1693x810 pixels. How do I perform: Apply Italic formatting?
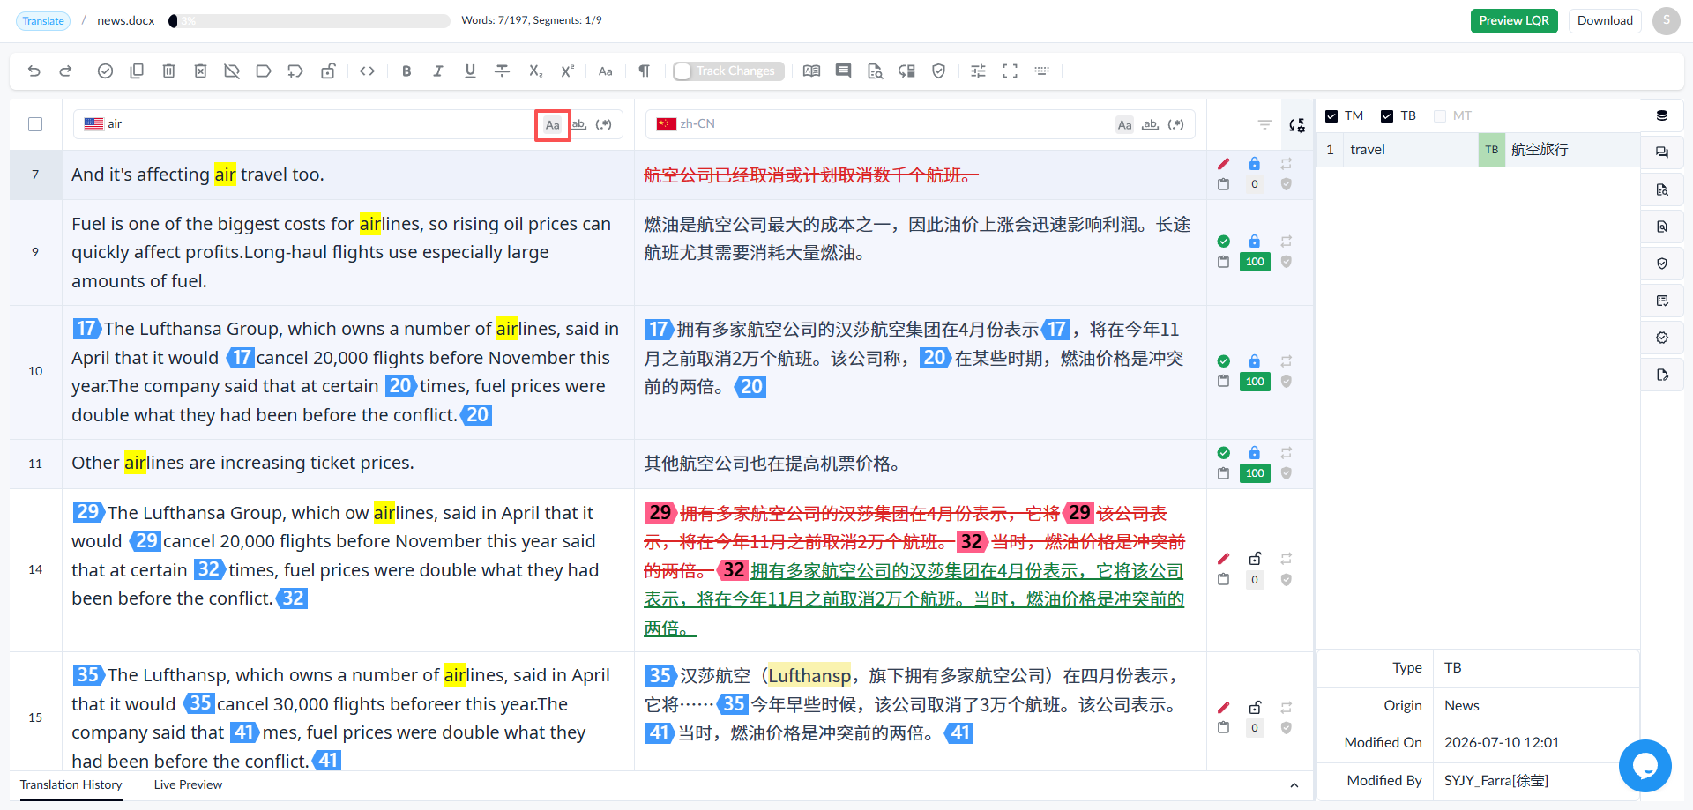(x=438, y=71)
